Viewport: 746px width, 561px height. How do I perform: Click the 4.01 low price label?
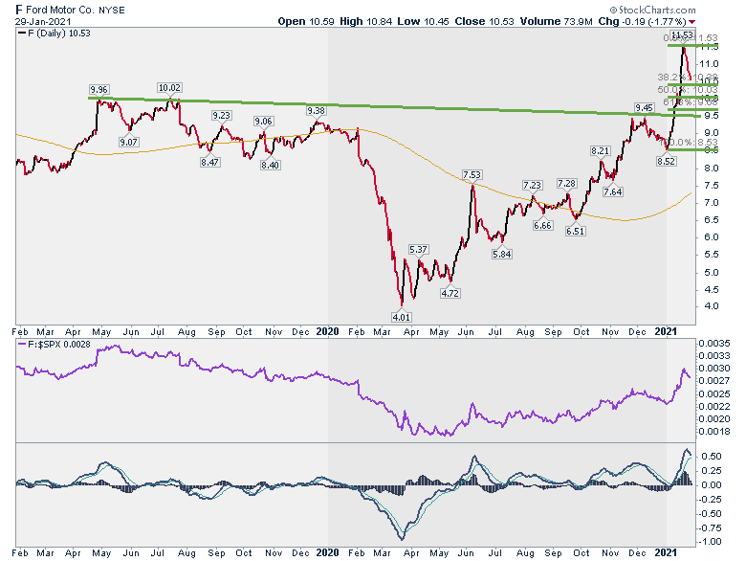(401, 317)
